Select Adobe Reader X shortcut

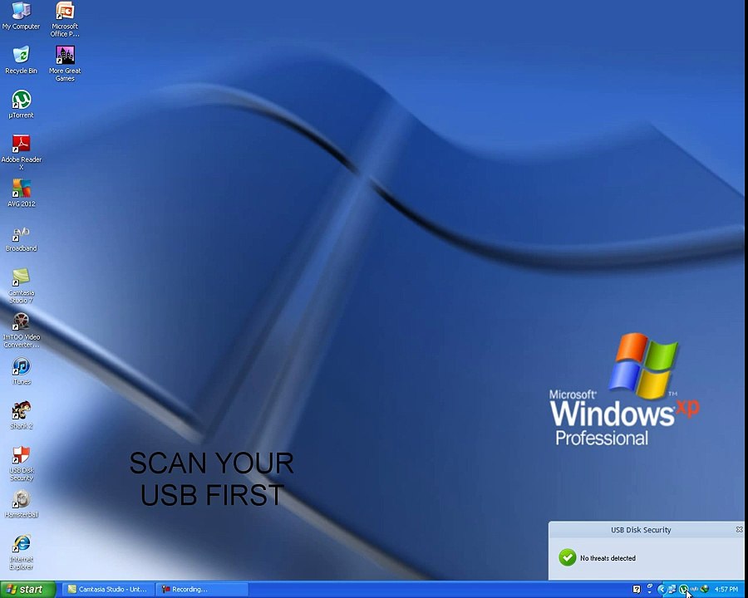[21, 152]
